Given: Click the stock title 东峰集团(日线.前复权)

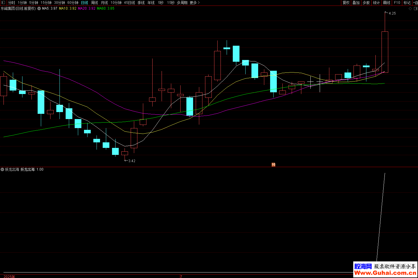Looking at the screenshot, I should 18,8.
